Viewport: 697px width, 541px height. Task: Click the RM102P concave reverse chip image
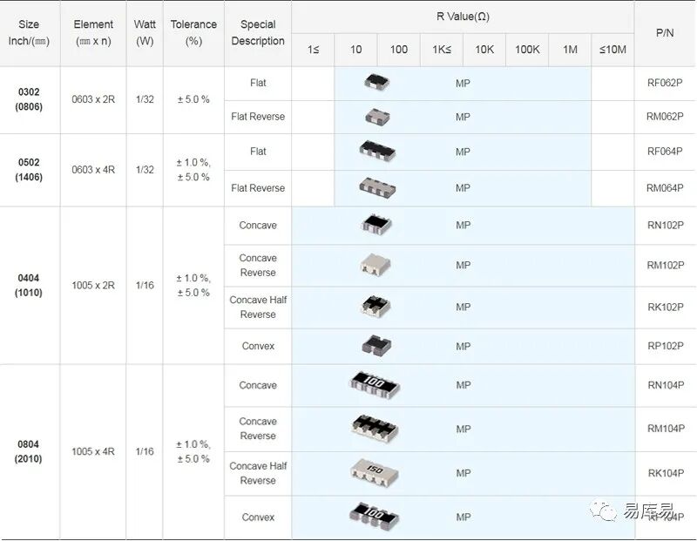pos(376,265)
